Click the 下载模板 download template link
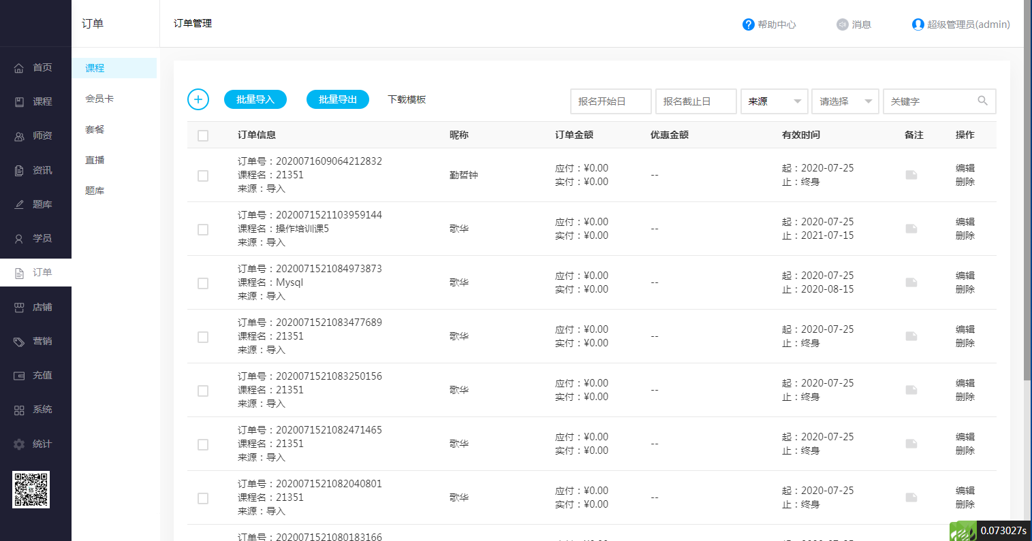Screen dimensions: 1032x541 [x=407, y=99]
